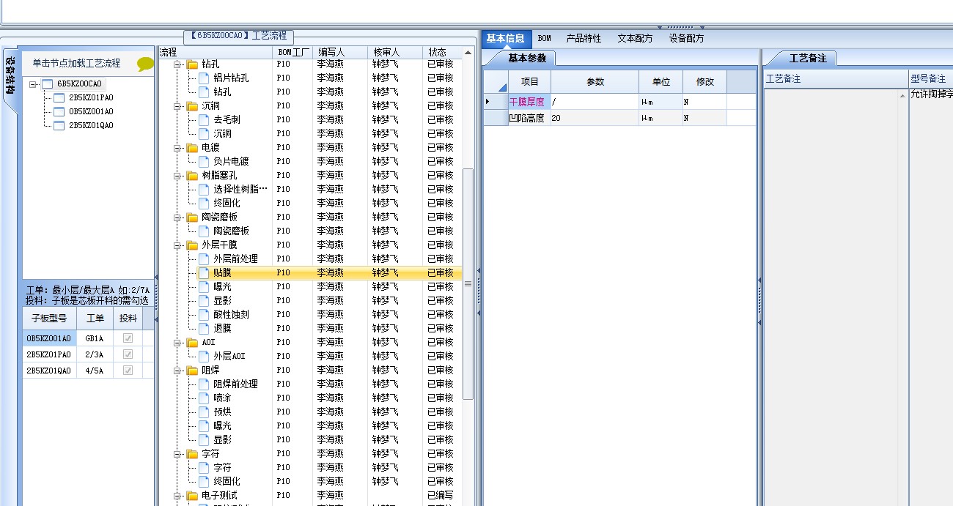Click the 2B5KZ01QA0 node icon
The width and height of the screenshot is (953, 506).
tap(59, 125)
